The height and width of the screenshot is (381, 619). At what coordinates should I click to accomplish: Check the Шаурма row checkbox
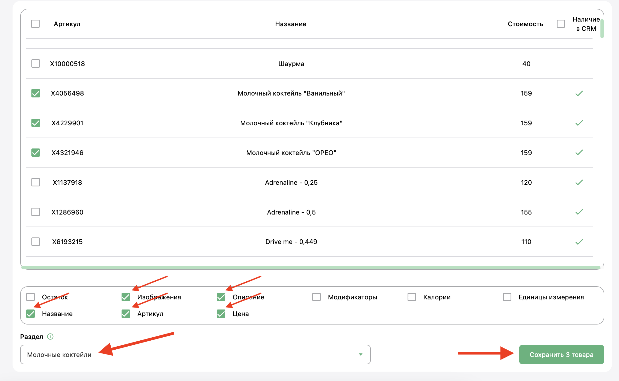[36, 64]
